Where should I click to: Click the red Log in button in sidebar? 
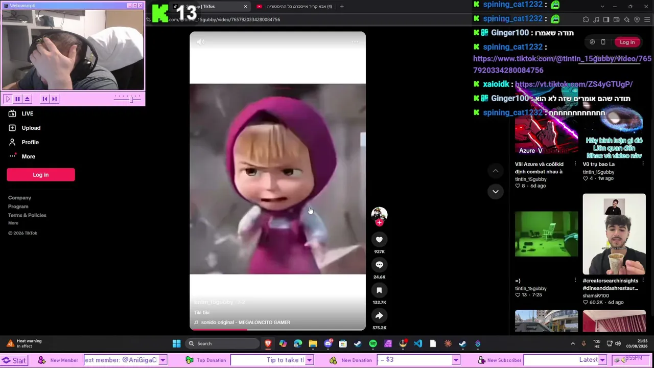pos(41,175)
